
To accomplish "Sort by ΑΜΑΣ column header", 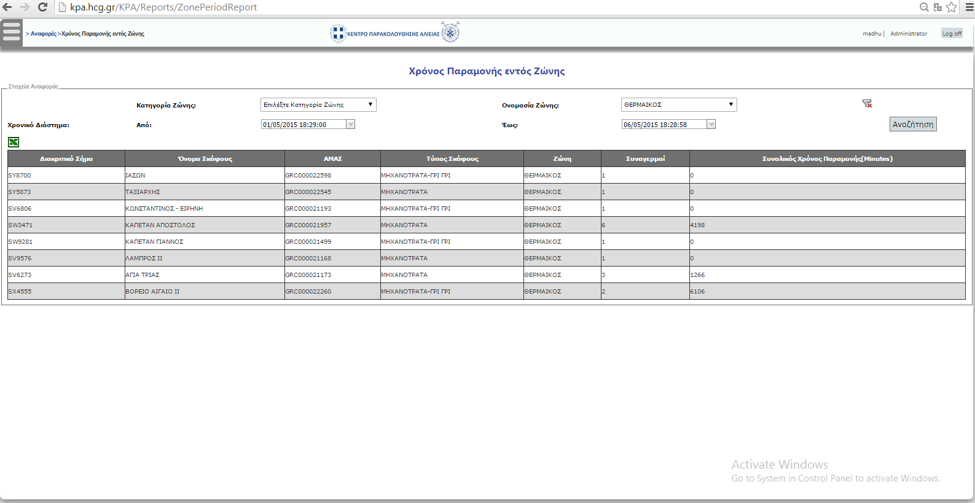I will coord(333,158).
